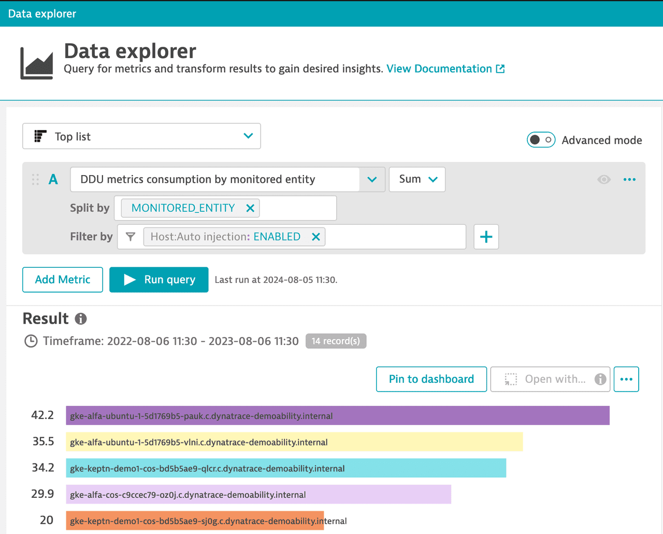
Task: Click the yellow gke-alfa-ubuntu vlni bar
Action: [x=294, y=442]
